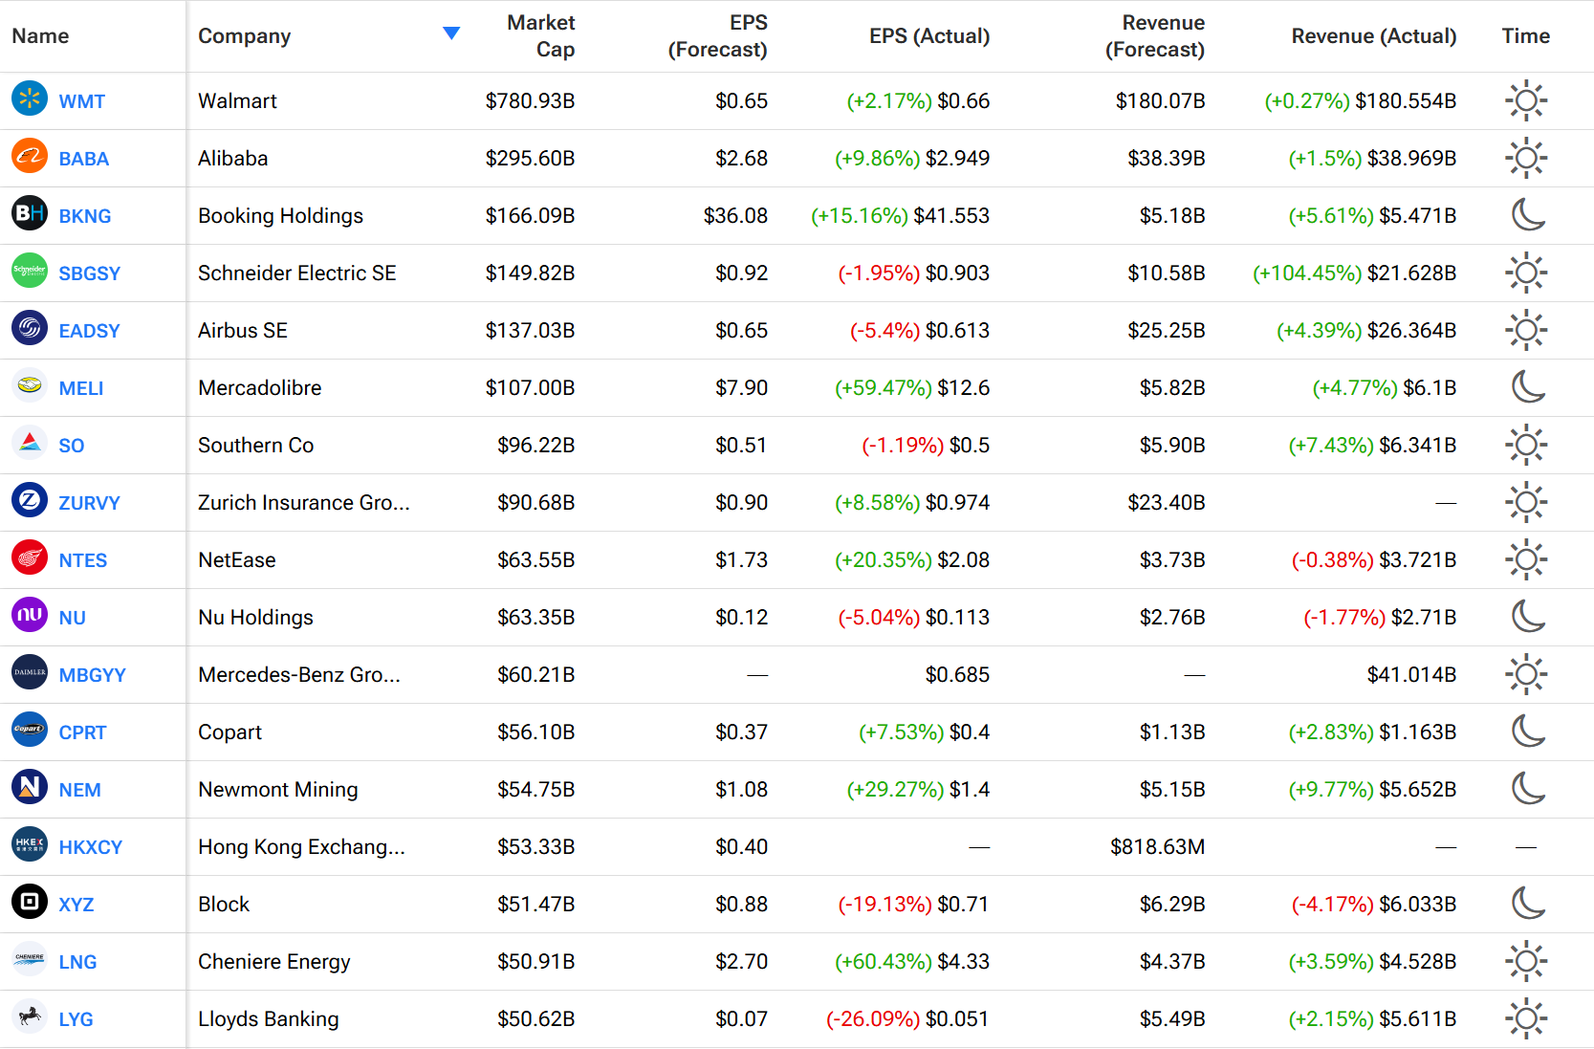
Task: Select the $818.63M revenue forecast cell
Action: click(x=1157, y=846)
